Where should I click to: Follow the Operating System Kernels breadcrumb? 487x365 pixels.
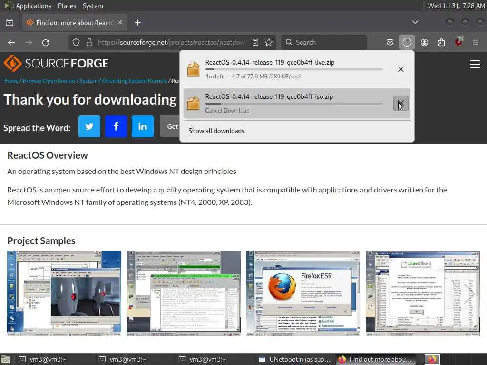(135, 81)
